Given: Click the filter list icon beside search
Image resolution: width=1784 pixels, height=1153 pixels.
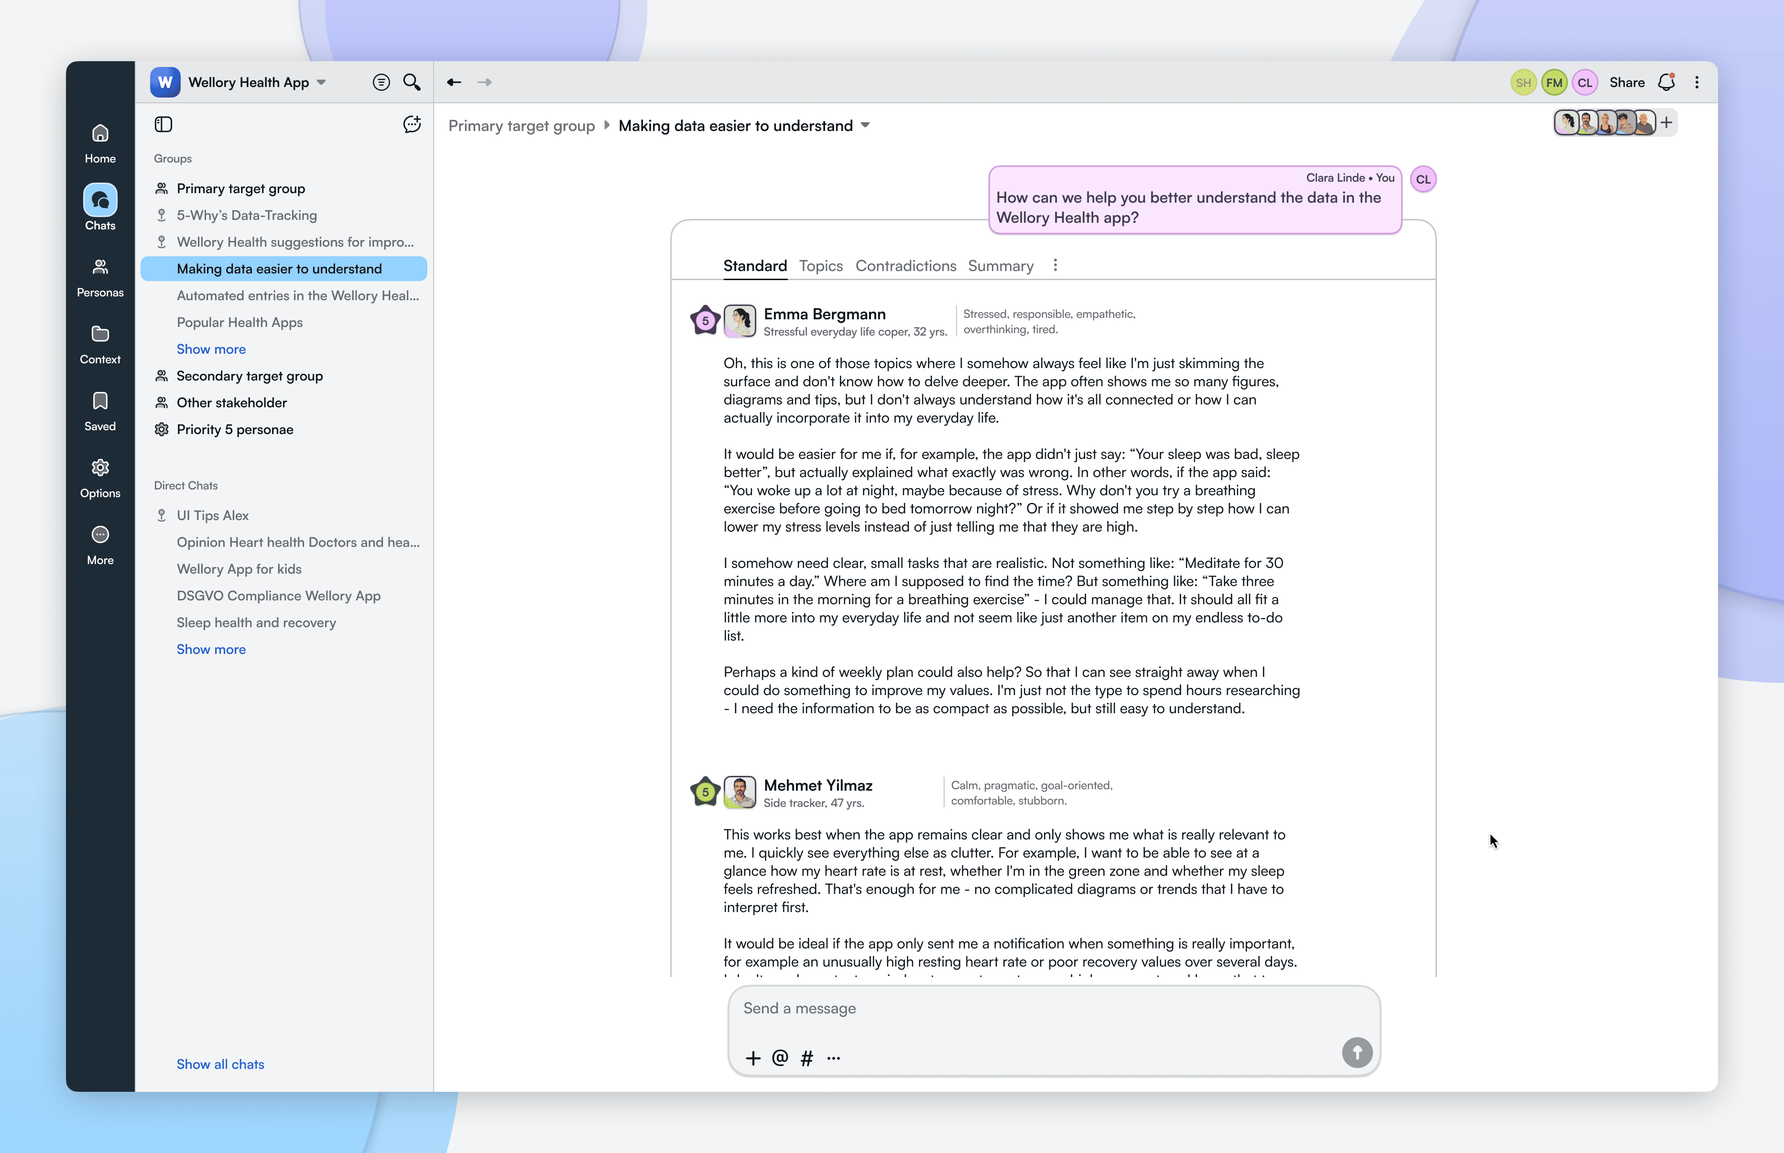Looking at the screenshot, I should (x=381, y=82).
